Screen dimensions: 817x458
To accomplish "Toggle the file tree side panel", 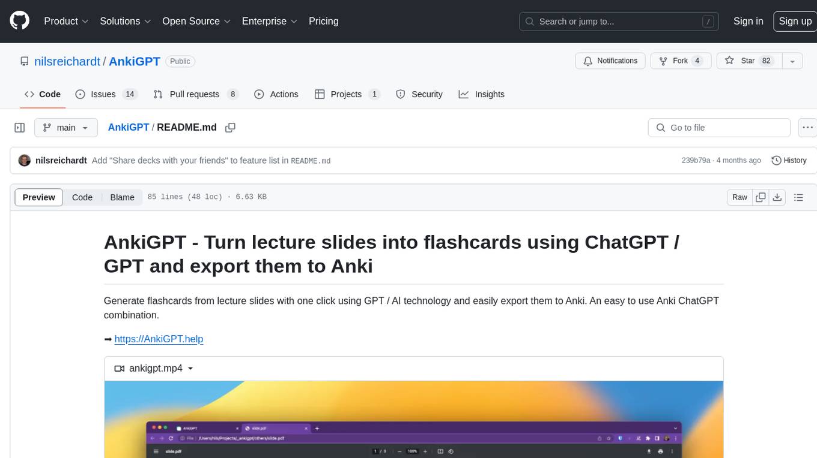I will pyautogui.click(x=20, y=128).
